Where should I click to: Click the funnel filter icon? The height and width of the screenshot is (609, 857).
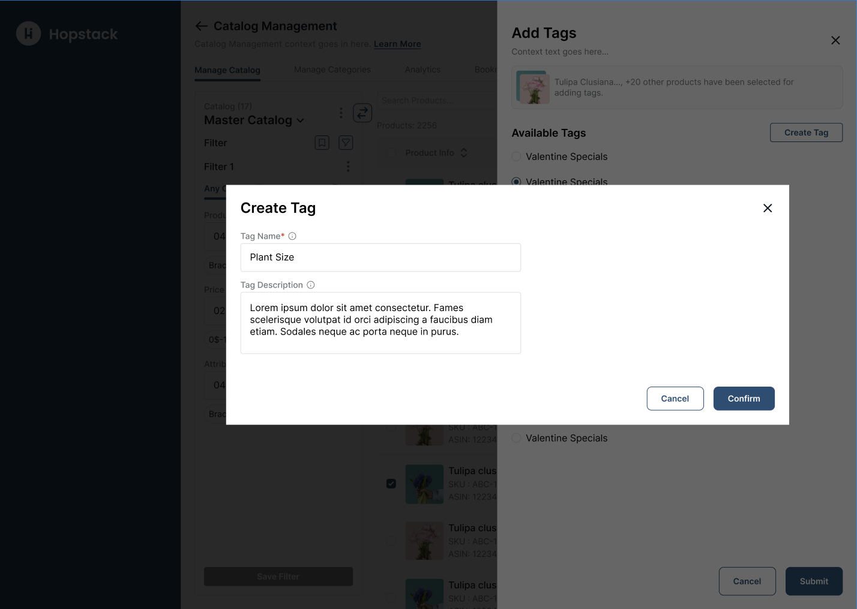pos(346,143)
